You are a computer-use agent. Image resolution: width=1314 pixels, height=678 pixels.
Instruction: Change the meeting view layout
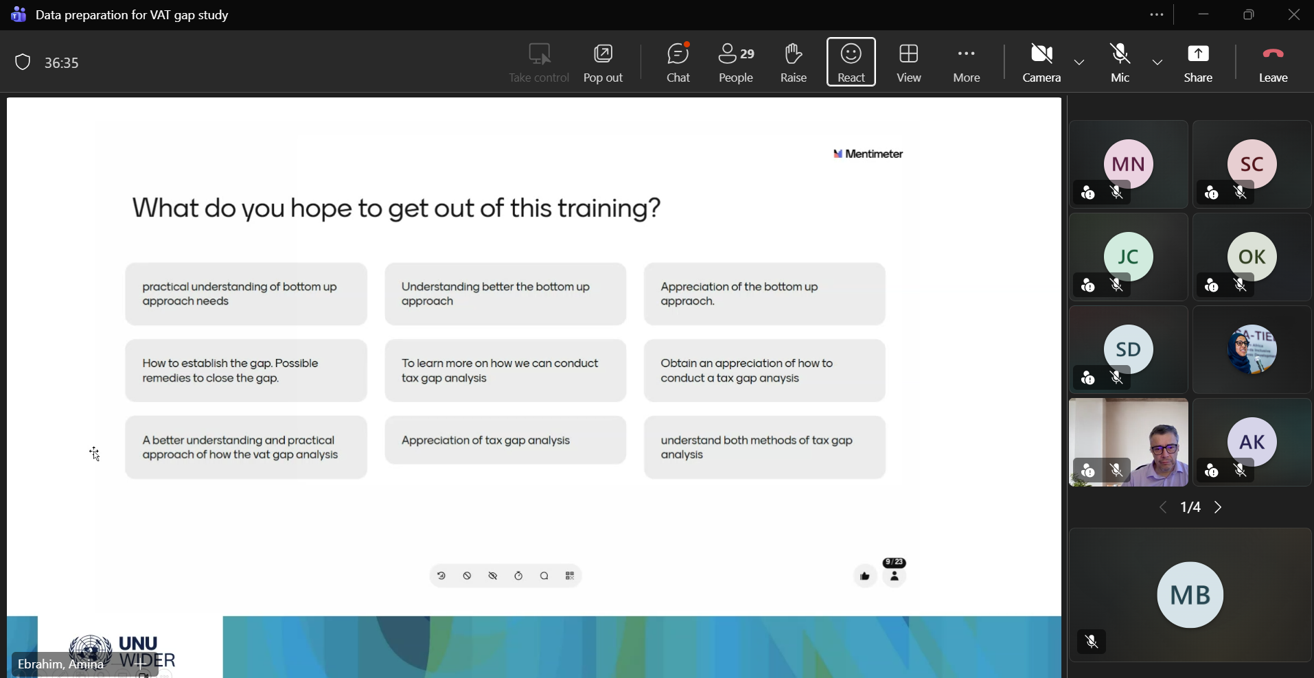click(909, 62)
